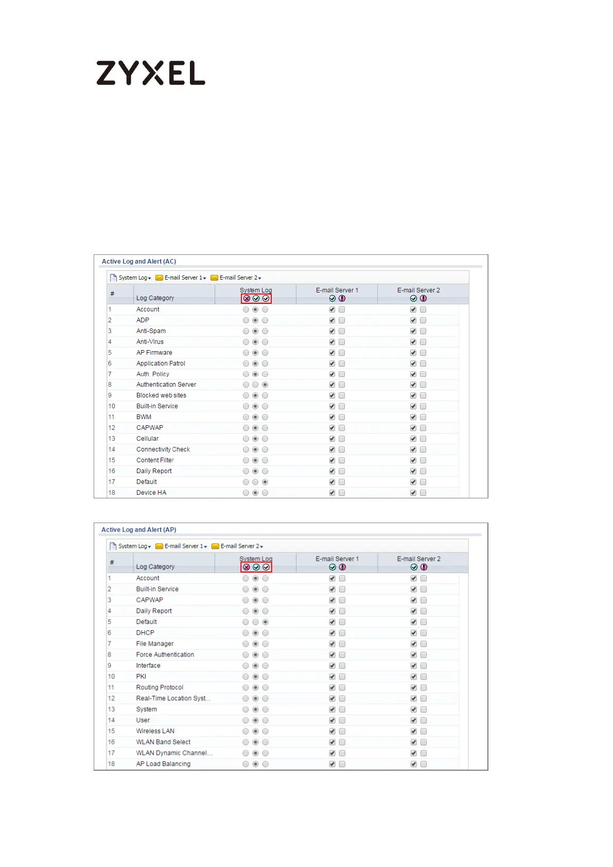
Task: Click E-mail Server 2 green check header icon, AC panel
Action: [414, 299]
